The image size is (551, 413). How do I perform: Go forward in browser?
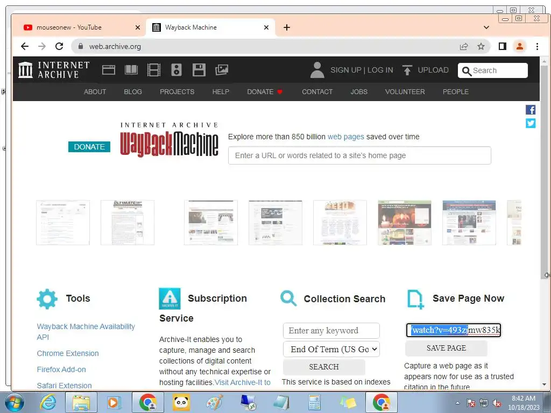click(x=42, y=46)
